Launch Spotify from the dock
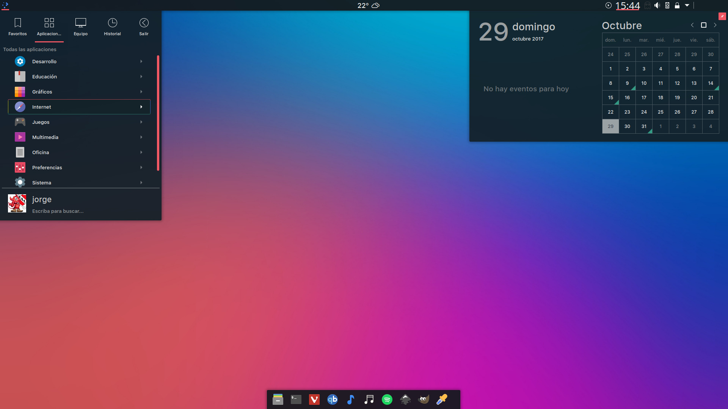Image resolution: width=728 pixels, height=409 pixels. click(387, 400)
